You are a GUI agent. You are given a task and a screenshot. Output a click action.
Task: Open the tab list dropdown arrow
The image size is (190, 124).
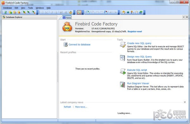pos(184,17)
